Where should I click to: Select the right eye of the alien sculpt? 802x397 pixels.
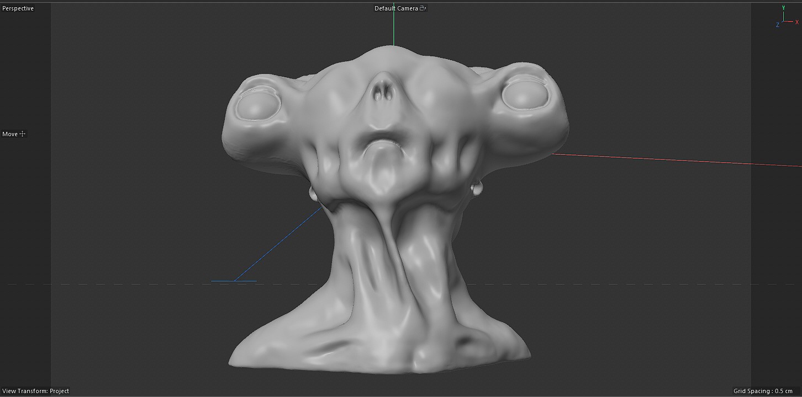click(x=526, y=94)
